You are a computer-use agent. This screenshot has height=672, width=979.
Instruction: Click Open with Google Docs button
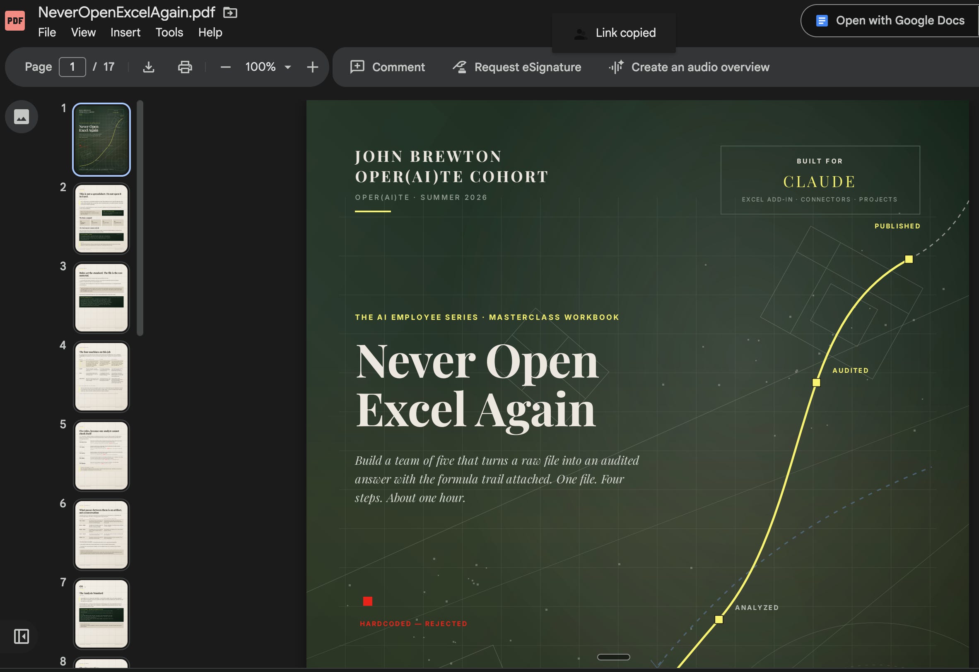coord(890,21)
